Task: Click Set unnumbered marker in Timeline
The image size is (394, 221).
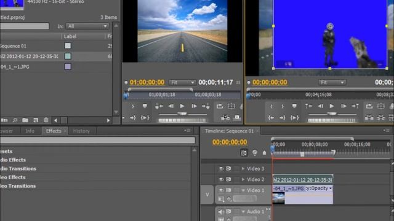Action: point(264,153)
